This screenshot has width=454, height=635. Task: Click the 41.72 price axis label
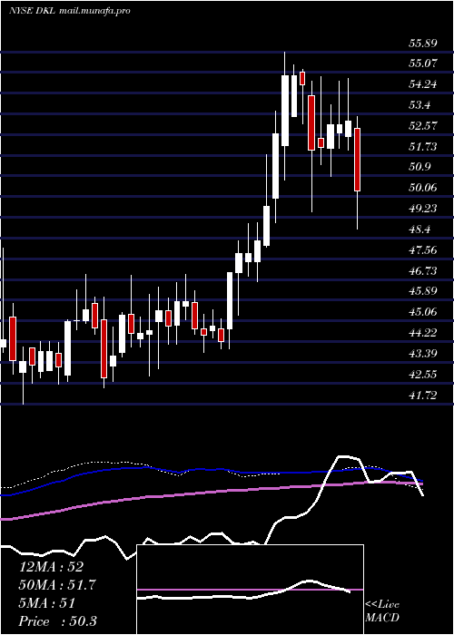coord(423,396)
